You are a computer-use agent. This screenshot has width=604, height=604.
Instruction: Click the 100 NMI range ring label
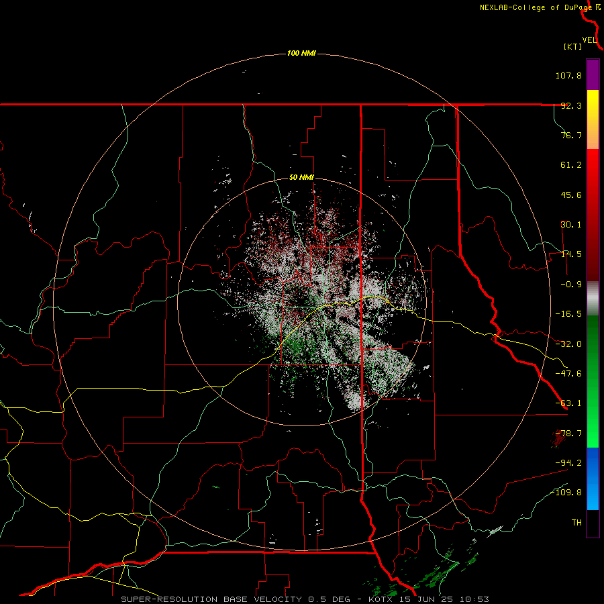(x=301, y=53)
